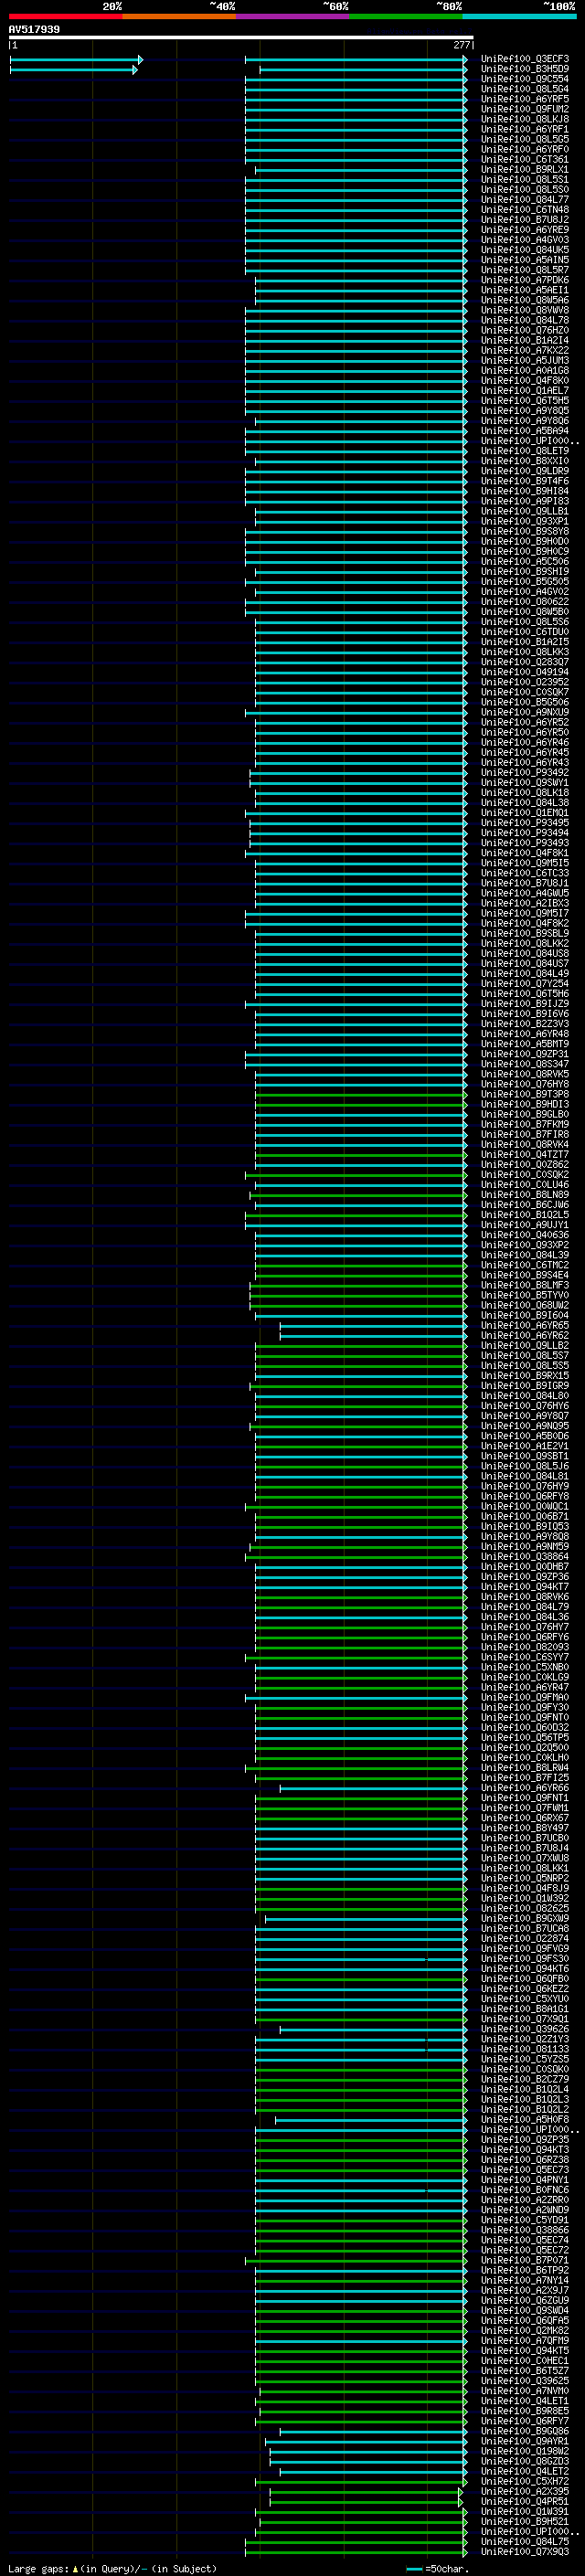Select the UniRef100_Q76HY8 label
Viewport: 585px width, 2576px height.
(x=525, y=1083)
